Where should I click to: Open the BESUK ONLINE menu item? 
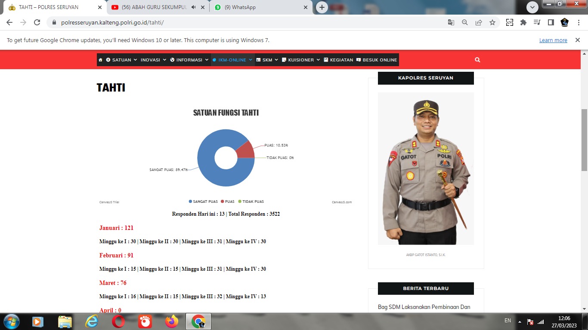[x=377, y=60]
